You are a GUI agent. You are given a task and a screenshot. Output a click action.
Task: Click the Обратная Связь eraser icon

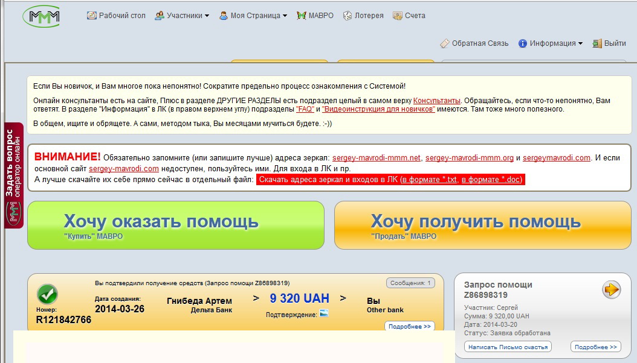445,43
